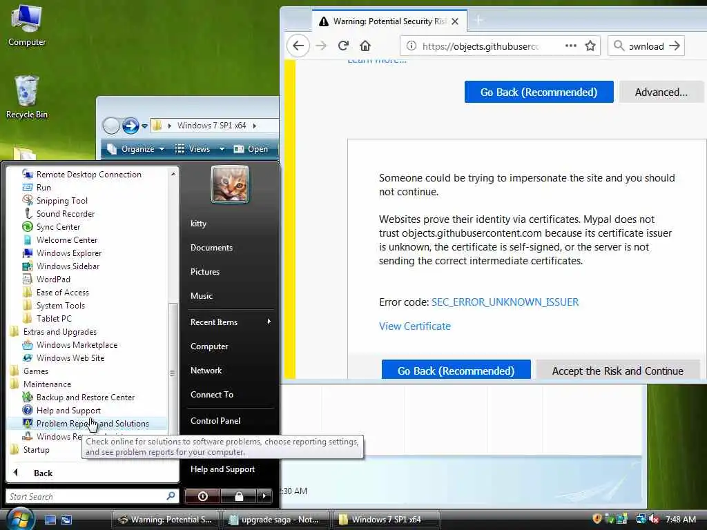707x530 pixels.
Task: Click the browser URL address field
Action: click(x=480, y=46)
